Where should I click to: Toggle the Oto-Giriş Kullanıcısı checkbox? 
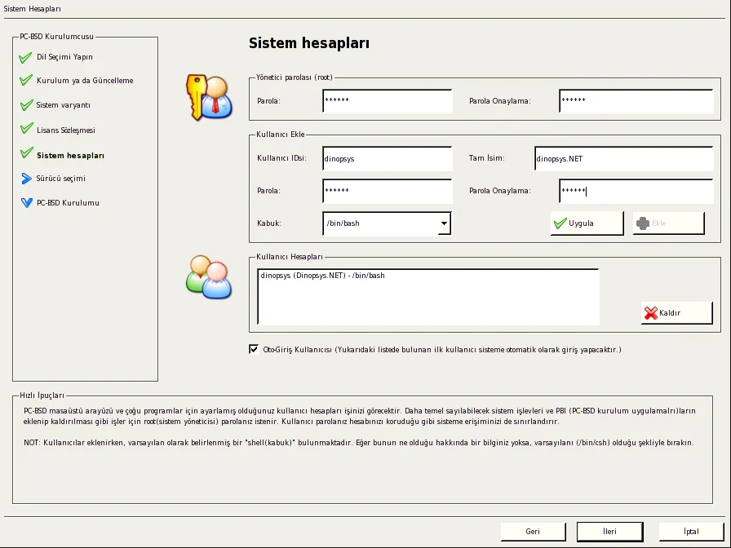[x=254, y=350]
